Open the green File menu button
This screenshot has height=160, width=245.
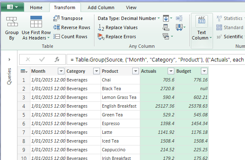click(x=12, y=7)
